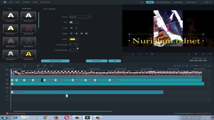The image size is (214, 120).
Task: Choose left text alignment
Action: 71,33
